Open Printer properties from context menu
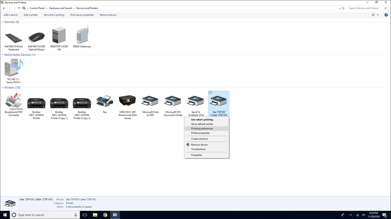This screenshot has width=391, height=219. 201,133
